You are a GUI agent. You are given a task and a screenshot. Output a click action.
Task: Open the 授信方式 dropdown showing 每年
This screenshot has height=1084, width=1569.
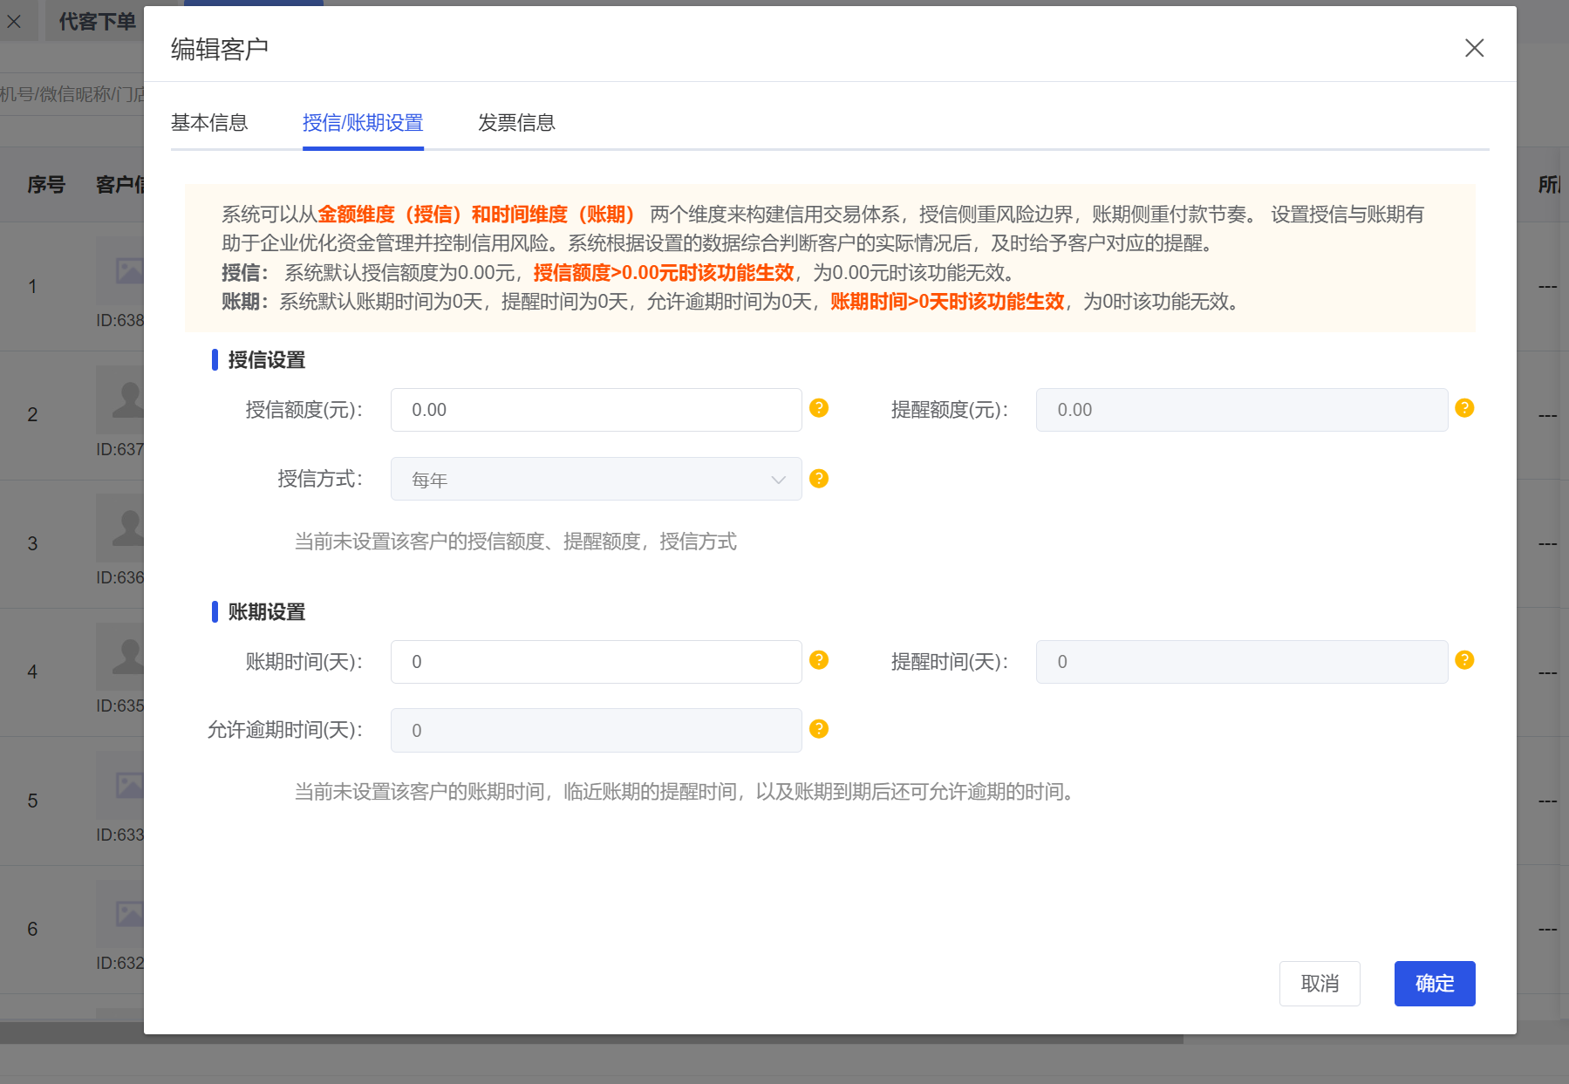pyautogui.click(x=596, y=480)
